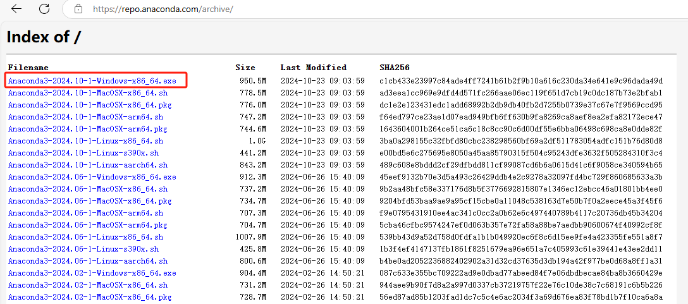Click the Anaconda3-2024.06-1-Linux-aarch64.sh link
This screenshot has height=304, width=688.
click(88, 261)
